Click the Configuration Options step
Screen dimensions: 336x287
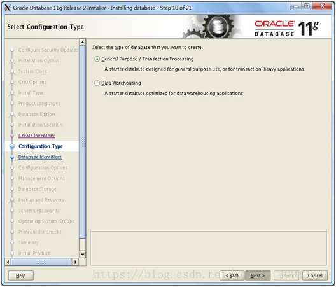(43, 168)
